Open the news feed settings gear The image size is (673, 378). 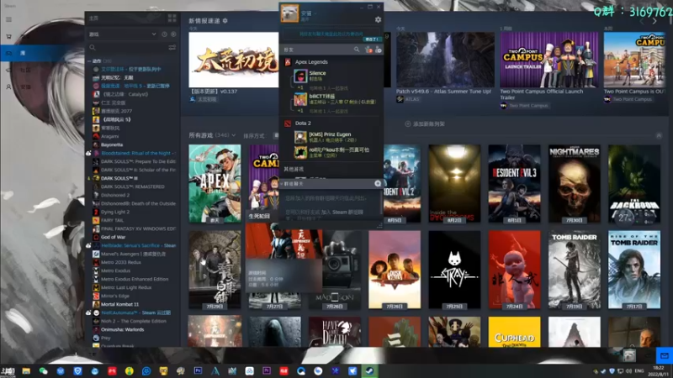pyautogui.click(x=225, y=20)
